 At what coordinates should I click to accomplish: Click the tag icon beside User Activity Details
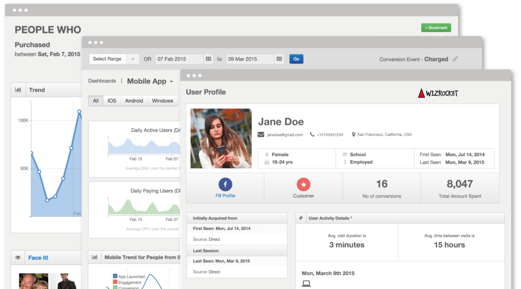click(x=301, y=218)
